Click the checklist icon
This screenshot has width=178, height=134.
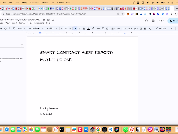(x=123, y=29)
